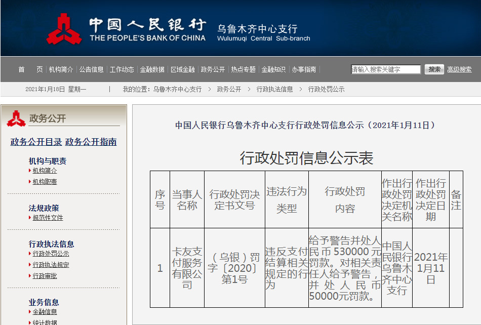This screenshot has height=325, width=481.
Task: Click the article title dated 2021年1月11日
Action: 305,125
